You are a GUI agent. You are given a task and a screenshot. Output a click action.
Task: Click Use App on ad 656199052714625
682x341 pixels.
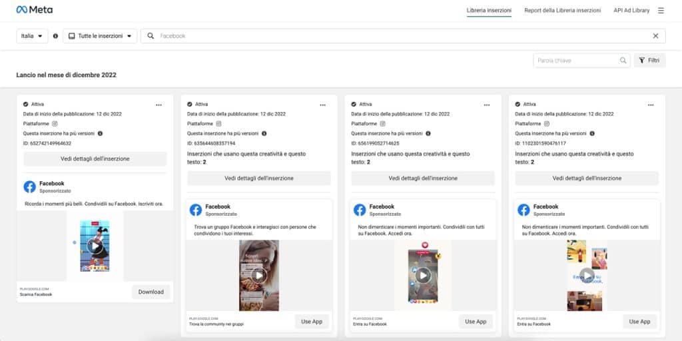pyautogui.click(x=476, y=322)
